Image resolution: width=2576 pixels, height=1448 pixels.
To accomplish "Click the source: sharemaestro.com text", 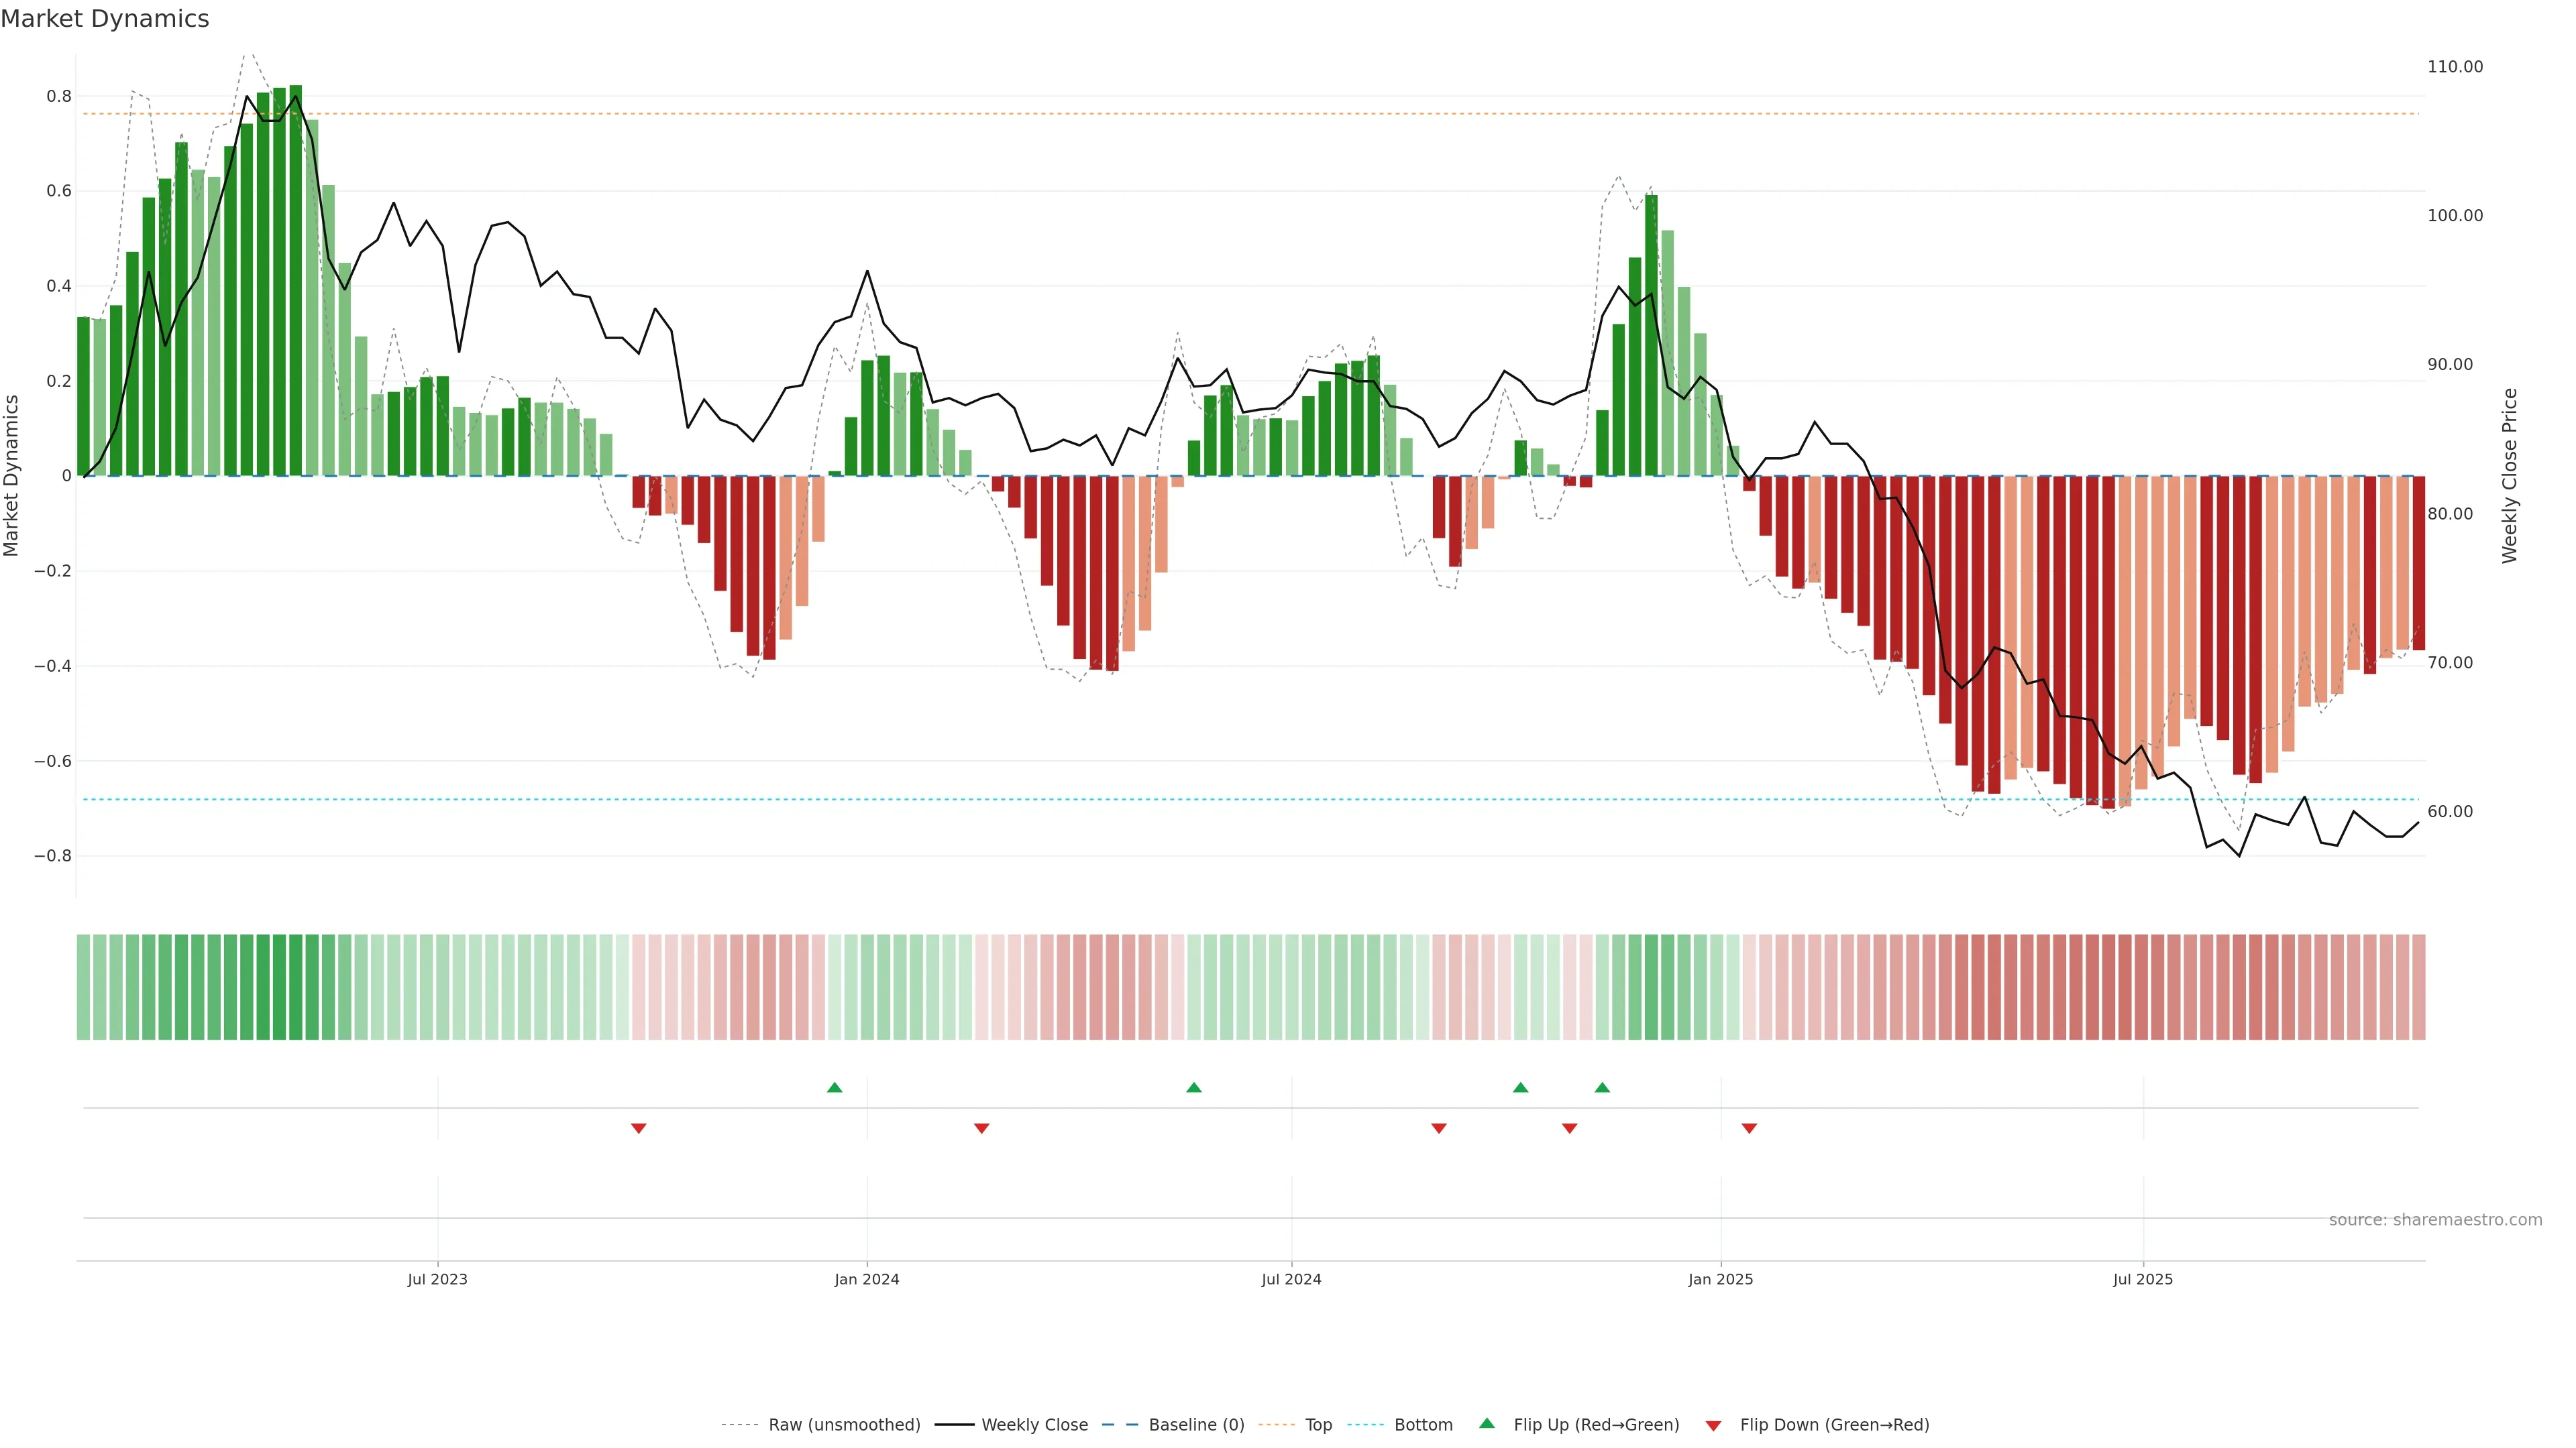I will pyautogui.click(x=2435, y=1220).
